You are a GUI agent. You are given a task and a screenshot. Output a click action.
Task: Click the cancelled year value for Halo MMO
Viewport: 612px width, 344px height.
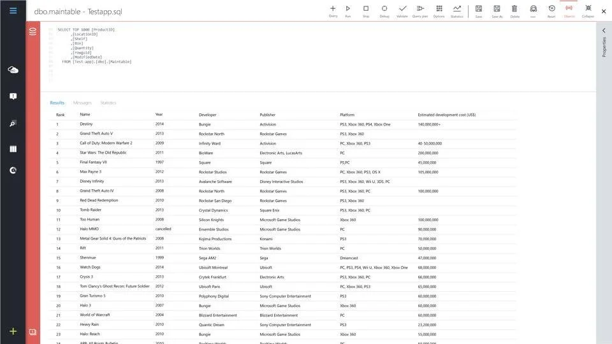click(x=163, y=229)
